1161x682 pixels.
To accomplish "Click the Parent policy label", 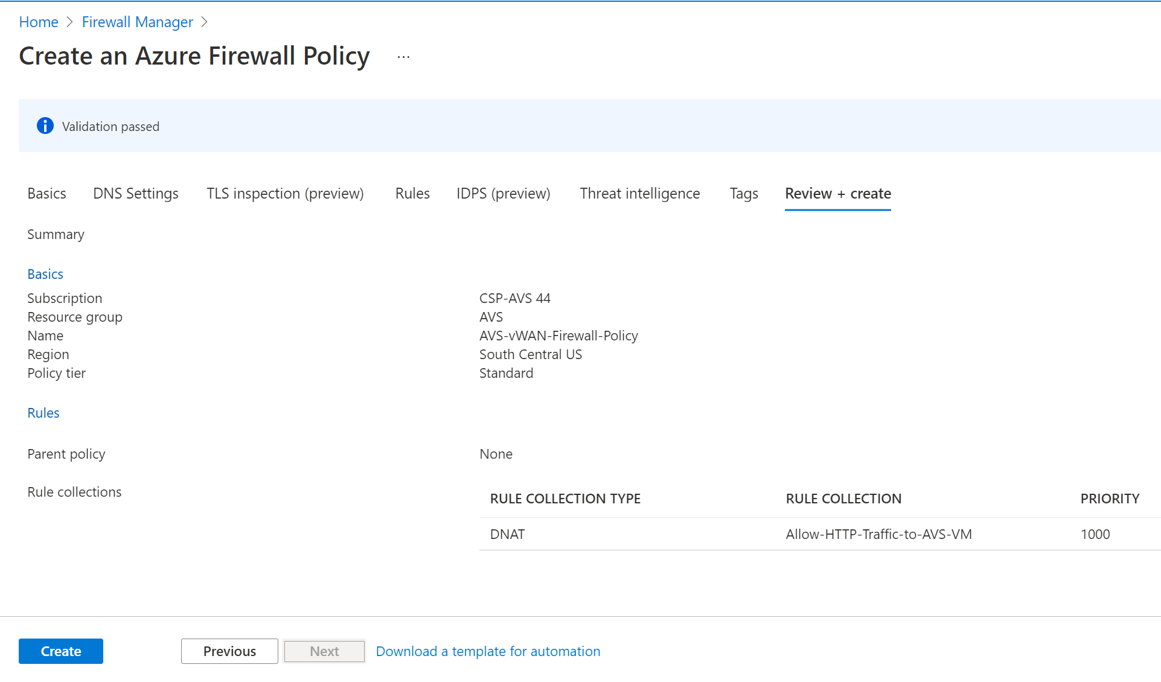I will [66, 454].
